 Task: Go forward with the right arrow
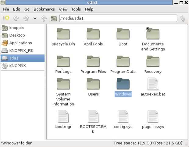(x=26, y=18)
